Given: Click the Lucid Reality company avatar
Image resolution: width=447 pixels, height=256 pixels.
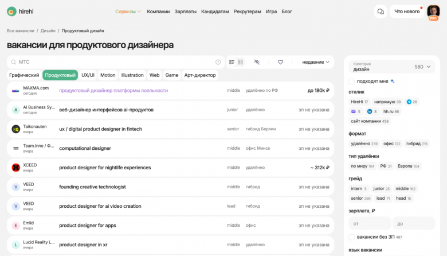Looking at the screenshot, I should tap(15, 245).
